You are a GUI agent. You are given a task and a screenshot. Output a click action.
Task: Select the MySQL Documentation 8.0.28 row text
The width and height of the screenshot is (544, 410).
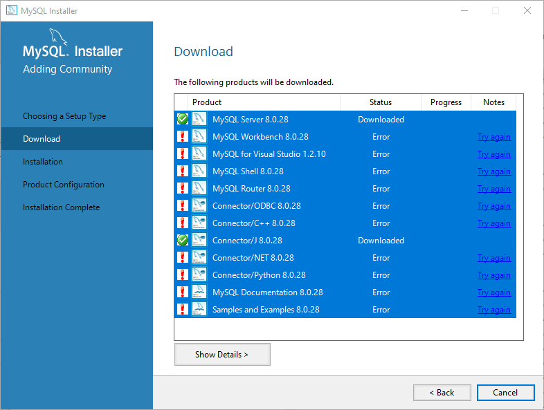pyautogui.click(x=268, y=292)
